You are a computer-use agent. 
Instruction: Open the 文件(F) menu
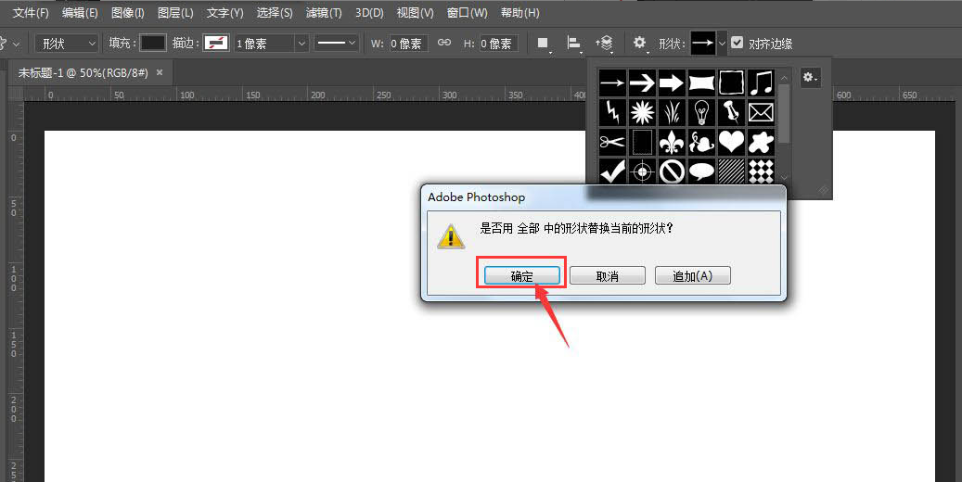coord(31,12)
